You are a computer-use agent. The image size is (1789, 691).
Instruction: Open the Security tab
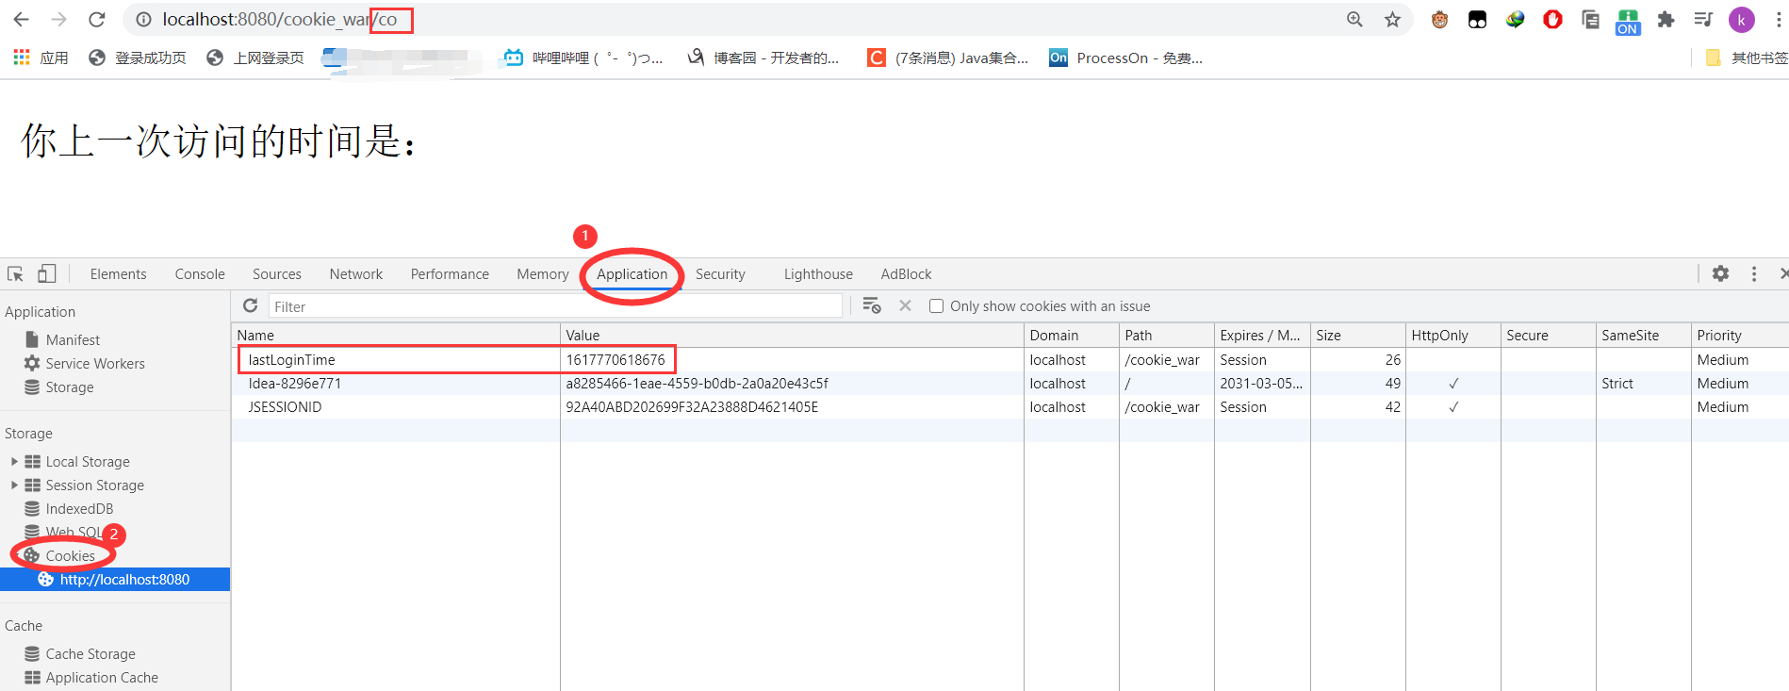720,274
